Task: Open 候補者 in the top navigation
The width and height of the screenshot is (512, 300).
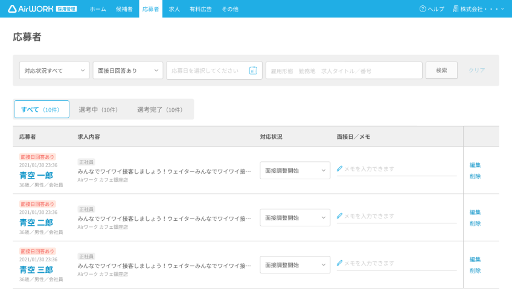Action: [x=124, y=9]
